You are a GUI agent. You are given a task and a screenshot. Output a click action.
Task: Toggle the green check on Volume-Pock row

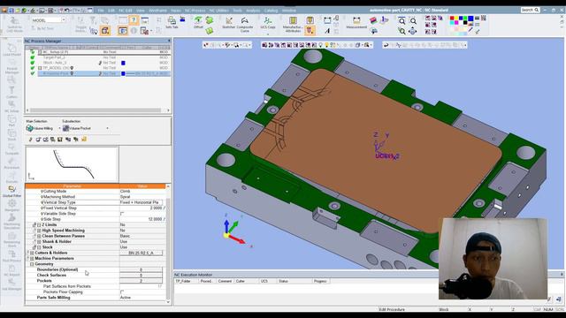(x=33, y=73)
